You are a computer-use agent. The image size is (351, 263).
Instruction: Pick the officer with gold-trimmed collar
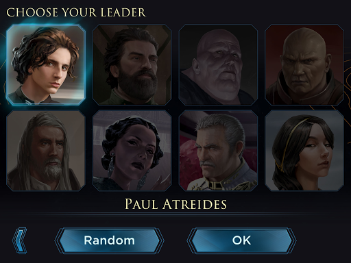pos(218,151)
